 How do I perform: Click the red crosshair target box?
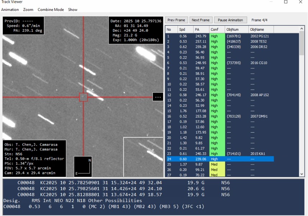83,97
